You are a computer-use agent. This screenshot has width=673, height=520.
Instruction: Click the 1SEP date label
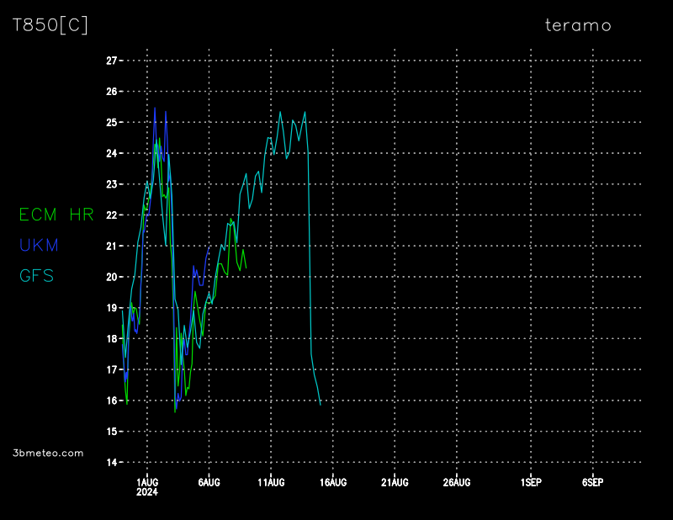pyautogui.click(x=531, y=482)
